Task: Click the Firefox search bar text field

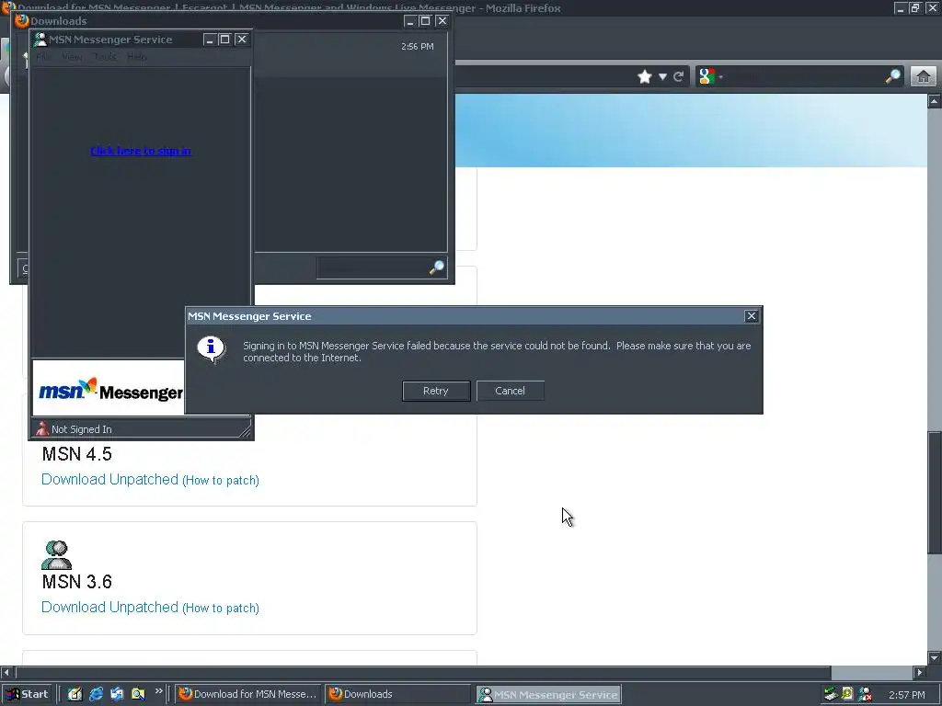Action: [804, 77]
